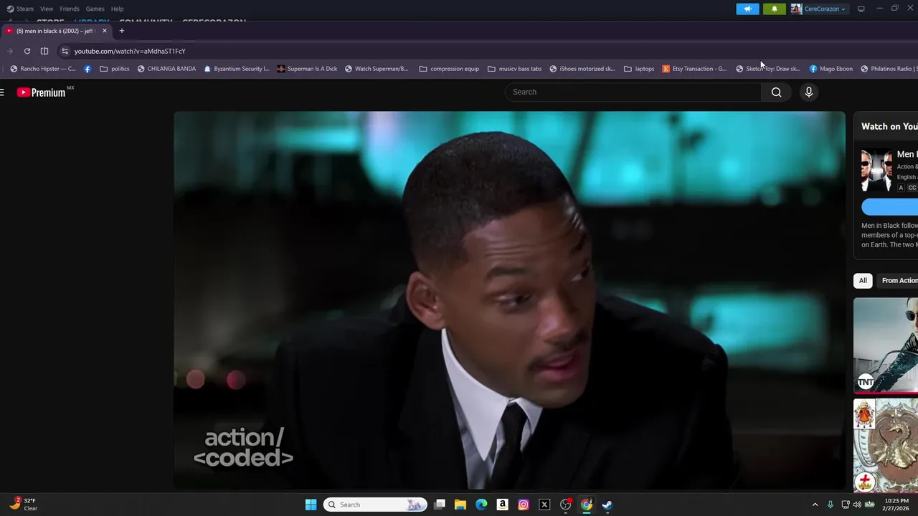918x516 pixels.
Task: Expand the compression equip bookmark folder
Action: [449, 69]
